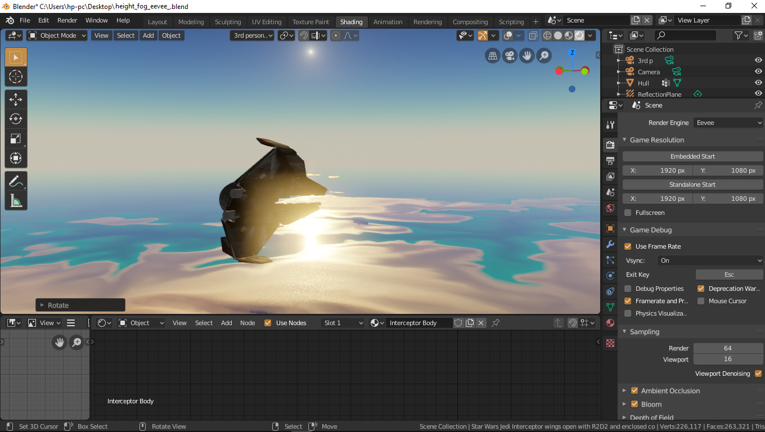Enable the Fullscreen checkbox
This screenshot has width=765, height=432.
click(x=628, y=213)
